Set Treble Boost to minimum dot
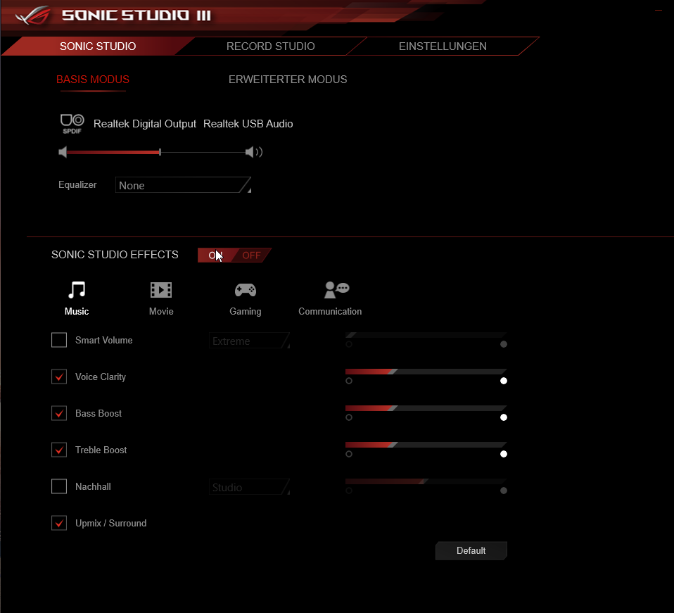This screenshot has width=674, height=613. tap(349, 454)
